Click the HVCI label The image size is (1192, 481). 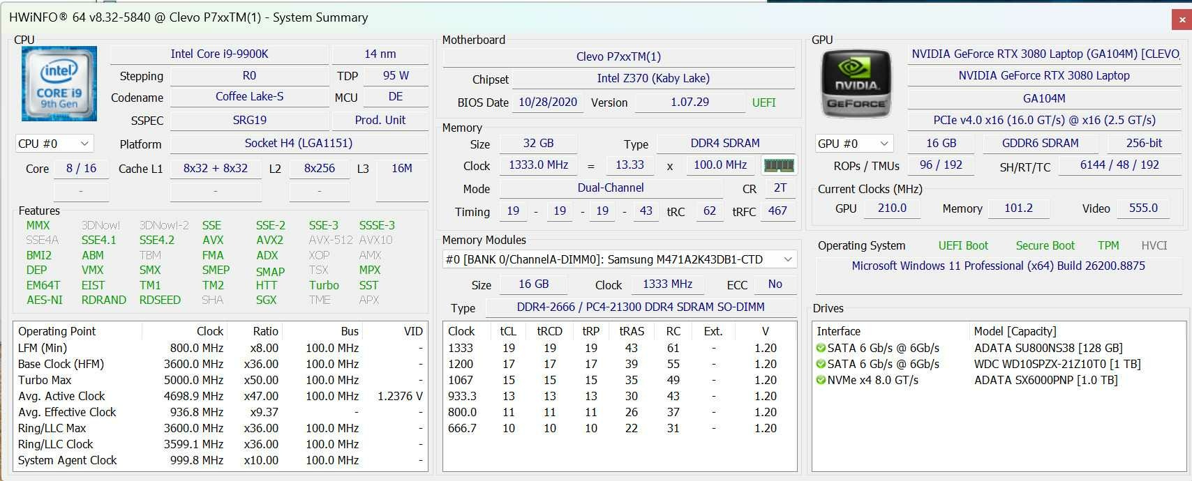coord(1154,245)
